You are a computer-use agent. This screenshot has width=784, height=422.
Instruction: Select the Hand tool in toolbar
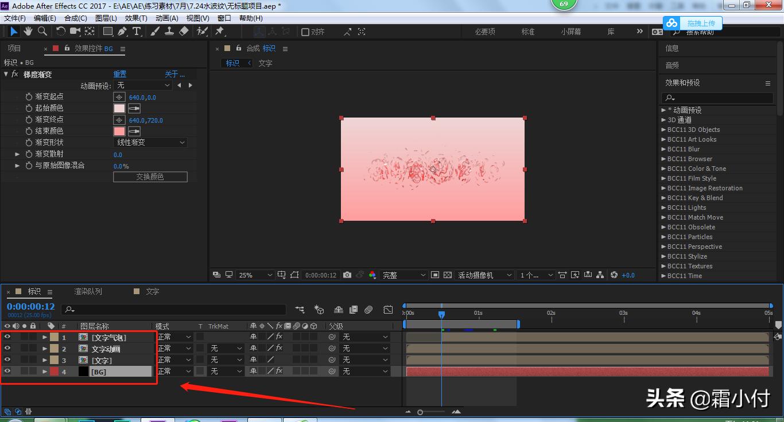[x=28, y=32]
